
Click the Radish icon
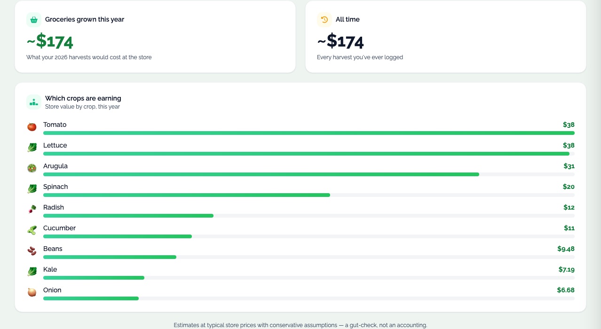pos(32,210)
